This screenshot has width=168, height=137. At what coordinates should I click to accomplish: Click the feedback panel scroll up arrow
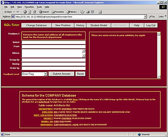pos(159,34)
